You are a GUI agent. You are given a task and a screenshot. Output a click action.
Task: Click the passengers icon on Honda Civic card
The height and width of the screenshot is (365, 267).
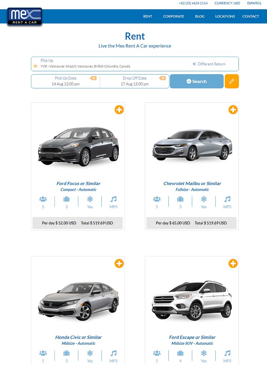click(x=43, y=353)
